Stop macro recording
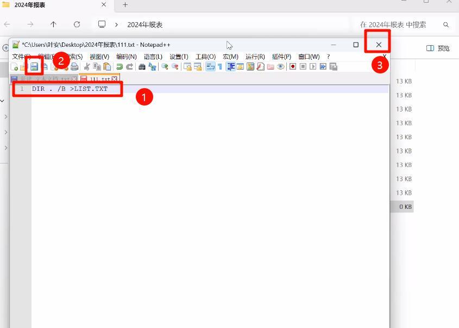 tap(303, 67)
